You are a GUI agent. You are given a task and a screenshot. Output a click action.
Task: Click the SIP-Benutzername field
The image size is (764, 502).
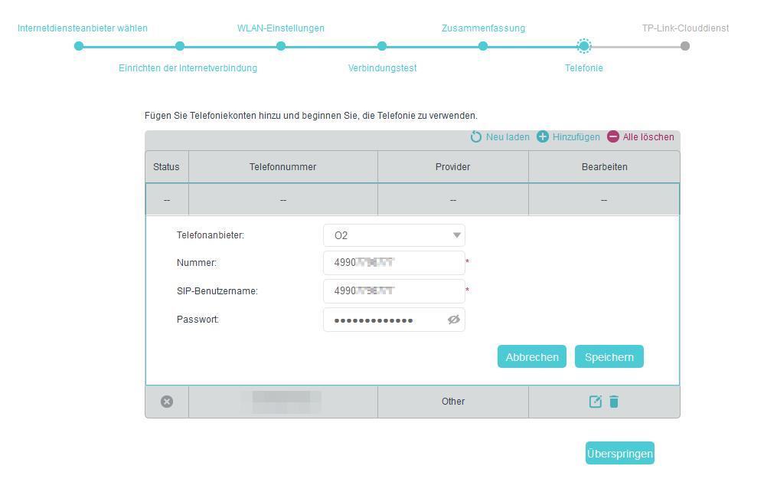click(x=393, y=290)
